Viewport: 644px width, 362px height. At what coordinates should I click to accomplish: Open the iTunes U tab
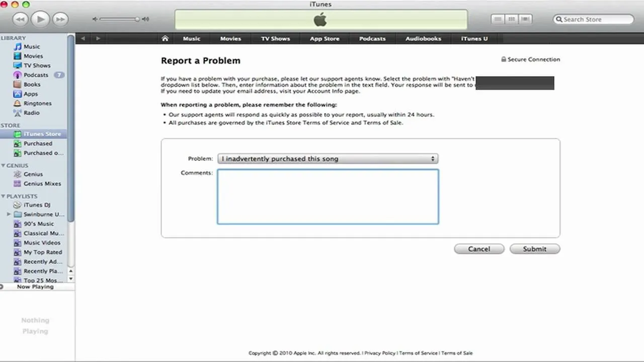tap(474, 39)
